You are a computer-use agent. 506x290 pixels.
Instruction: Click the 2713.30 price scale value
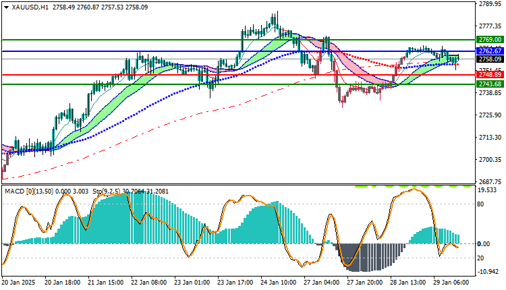click(490, 138)
